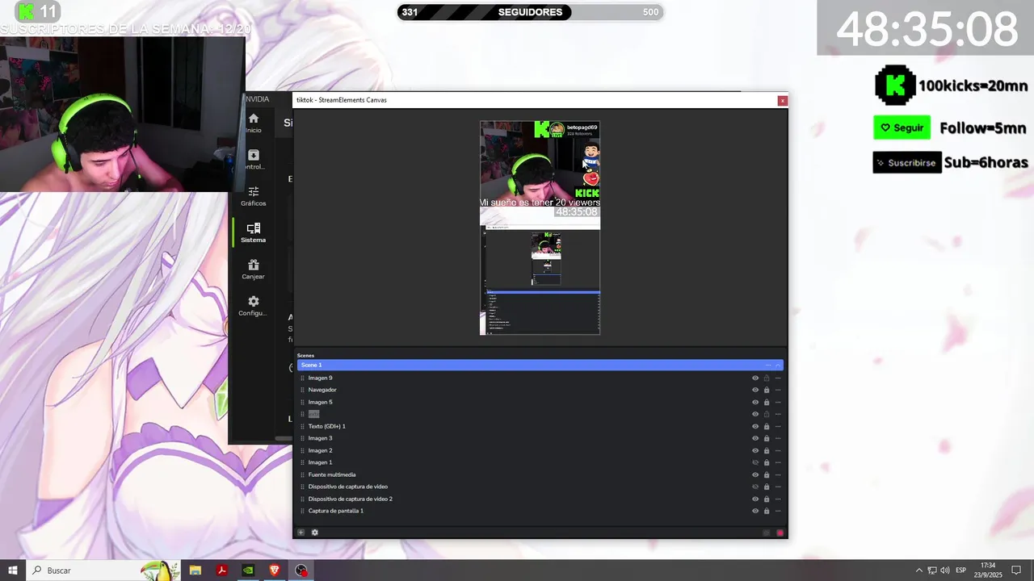Viewport: 1034px width, 581px height.
Task: Click the red button at the Canvas bottom bar
Action: (780, 533)
